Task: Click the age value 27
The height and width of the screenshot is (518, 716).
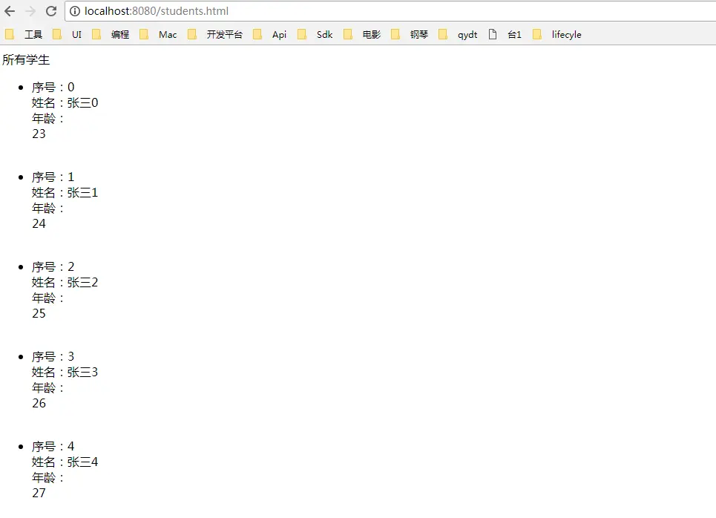Action: click(39, 493)
